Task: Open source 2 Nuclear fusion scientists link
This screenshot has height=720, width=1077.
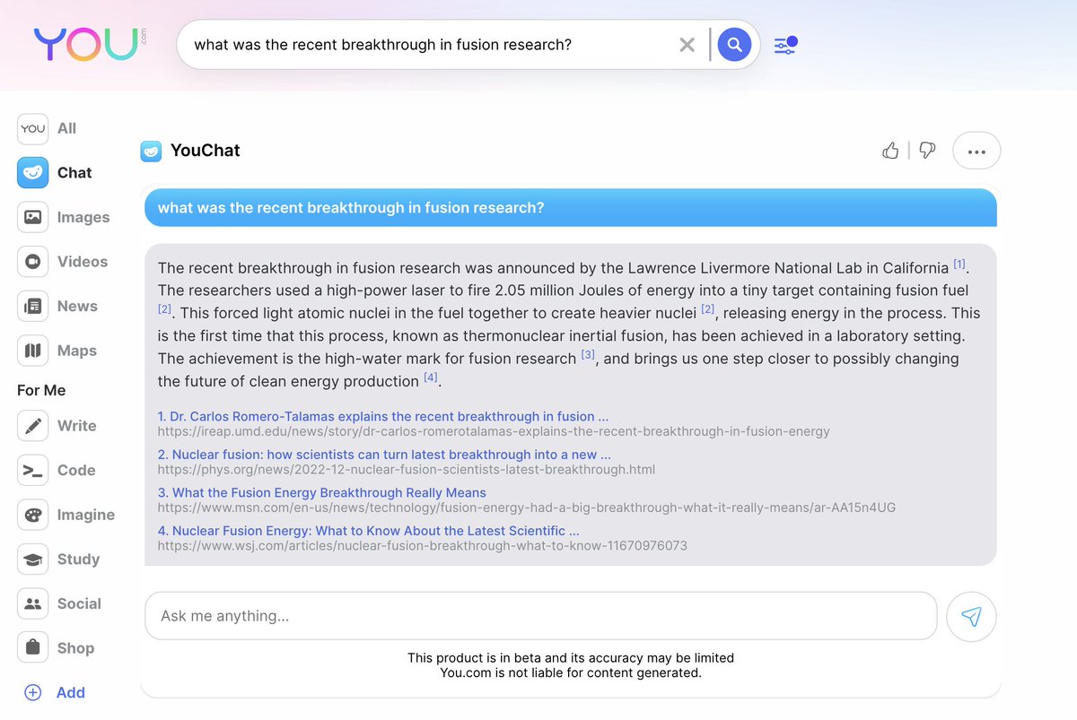Action: [x=384, y=455]
